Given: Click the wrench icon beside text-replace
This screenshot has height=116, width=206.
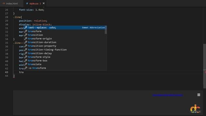Looking at the screenshot, I should click(x=26, y=27).
